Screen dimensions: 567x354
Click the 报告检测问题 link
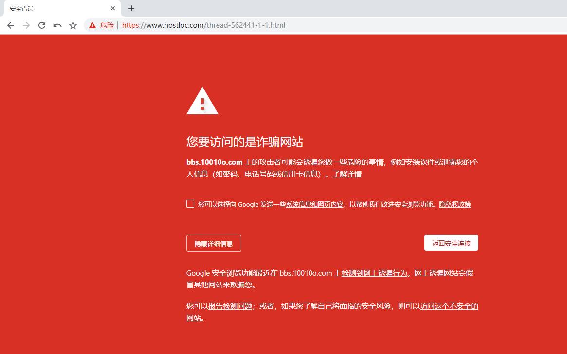[x=230, y=306]
